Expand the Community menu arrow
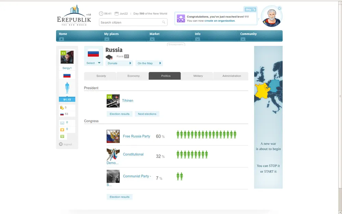 243,39
